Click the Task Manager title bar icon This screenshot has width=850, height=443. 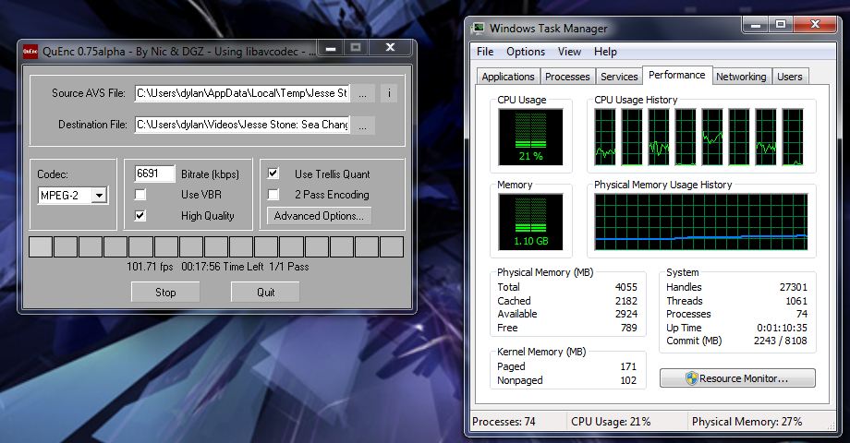[477, 28]
